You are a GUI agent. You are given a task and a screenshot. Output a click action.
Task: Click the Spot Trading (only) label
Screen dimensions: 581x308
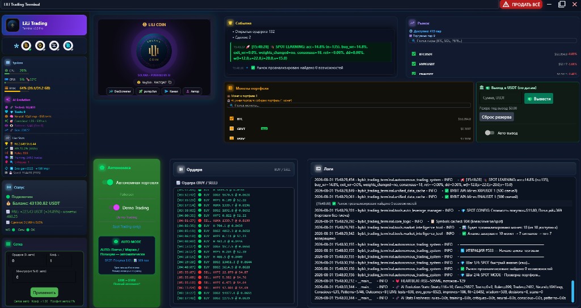click(127, 226)
